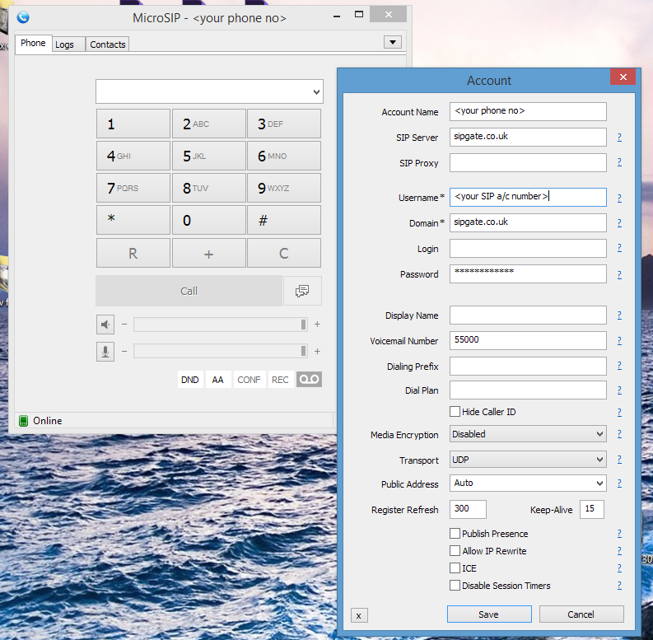
Task: Adjust the microphone level slider
Action: click(221, 351)
